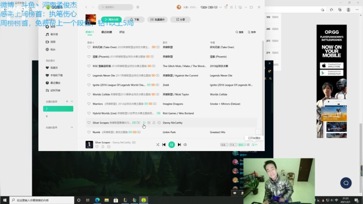Open the Video sidebar item
This screenshot has width=363, height=204.
click(51, 42)
